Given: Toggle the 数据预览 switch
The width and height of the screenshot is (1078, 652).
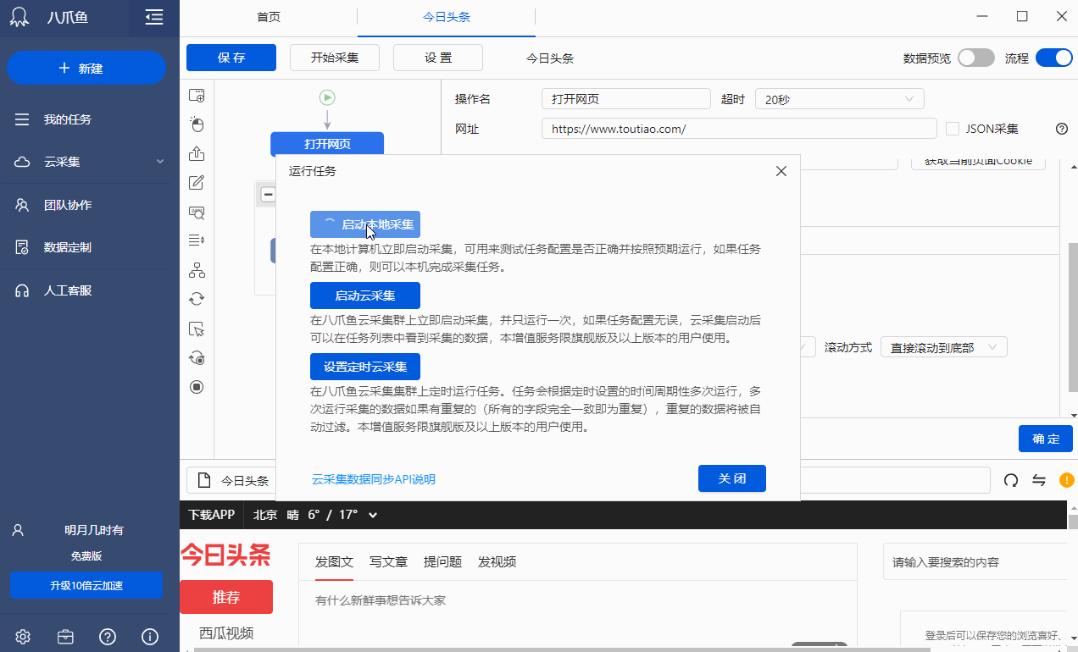Looking at the screenshot, I should (976, 58).
